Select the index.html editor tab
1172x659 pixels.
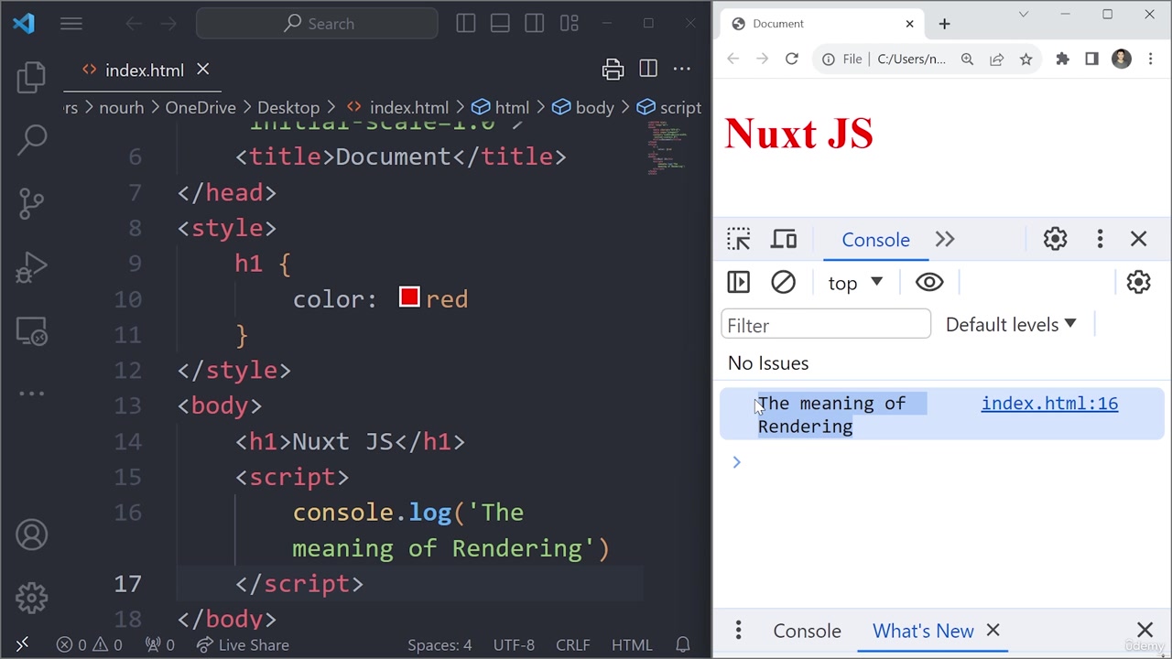(145, 70)
